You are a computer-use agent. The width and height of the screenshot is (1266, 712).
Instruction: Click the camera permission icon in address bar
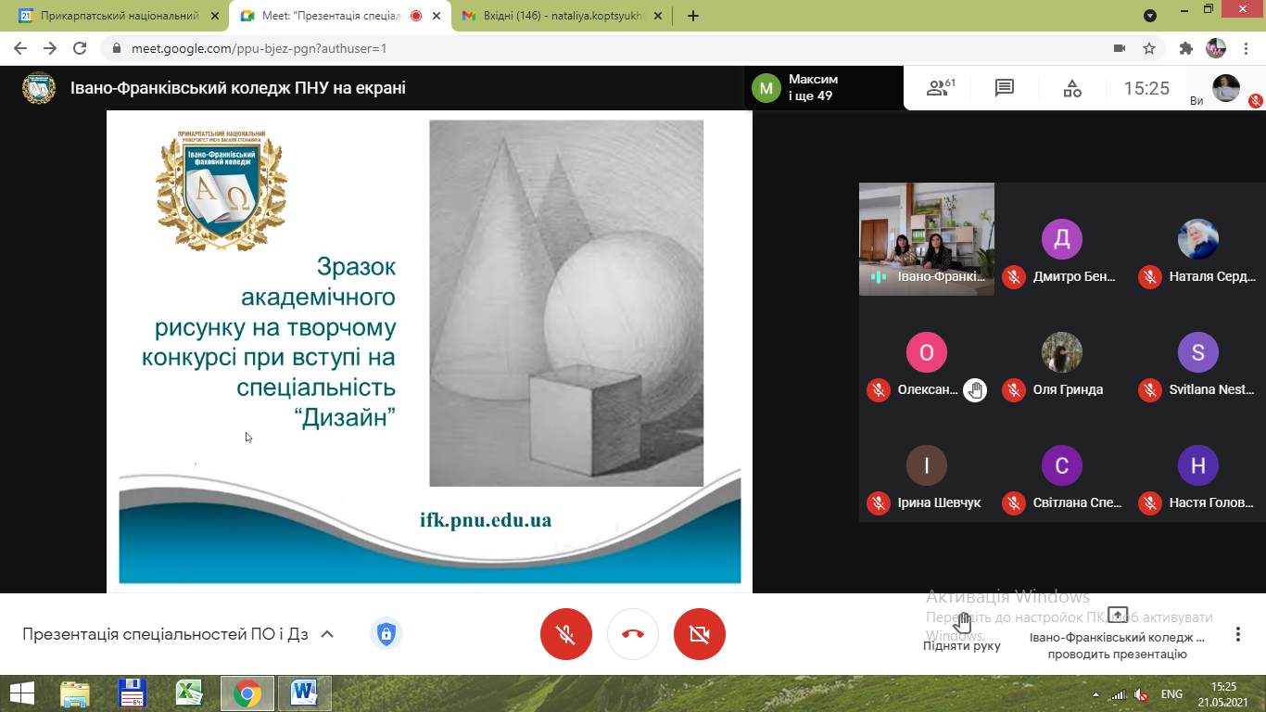[x=1119, y=48]
